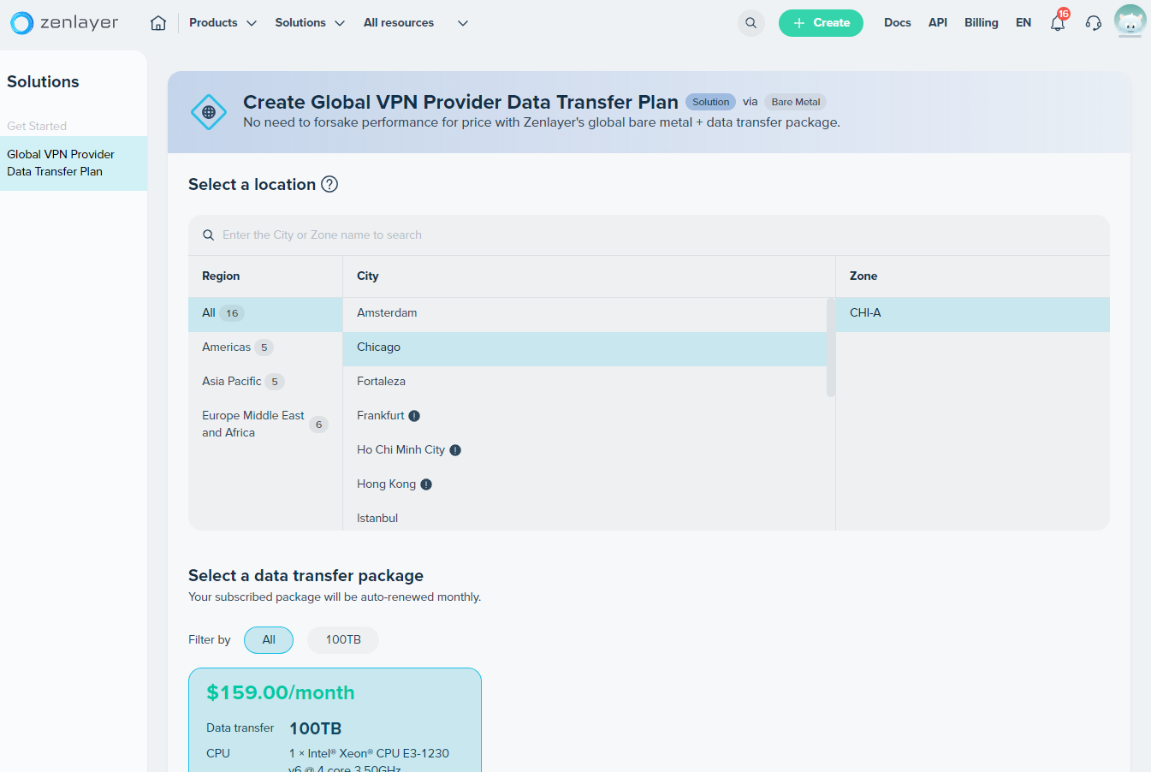
Task: Select the Americas region
Action: pyautogui.click(x=265, y=347)
